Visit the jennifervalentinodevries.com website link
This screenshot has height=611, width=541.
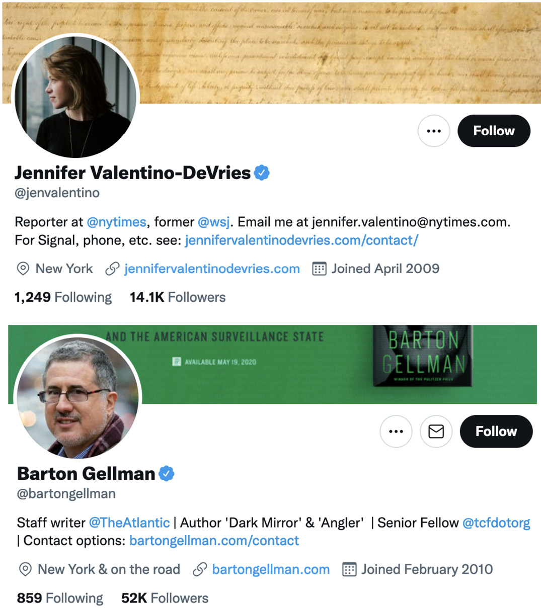tap(211, 269)
